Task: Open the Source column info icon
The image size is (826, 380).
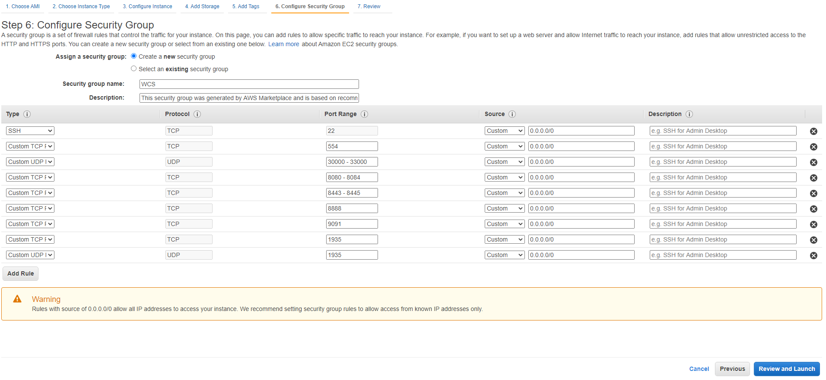Action: (x=512, y=114)
